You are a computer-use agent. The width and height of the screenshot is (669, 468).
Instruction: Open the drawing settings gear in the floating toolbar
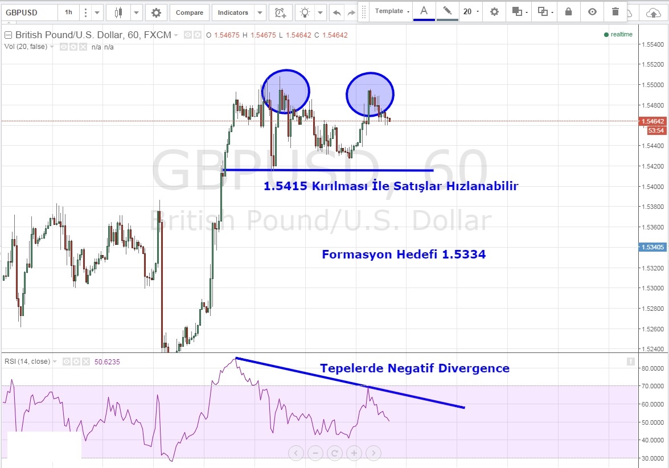click(x=494, y=11)
